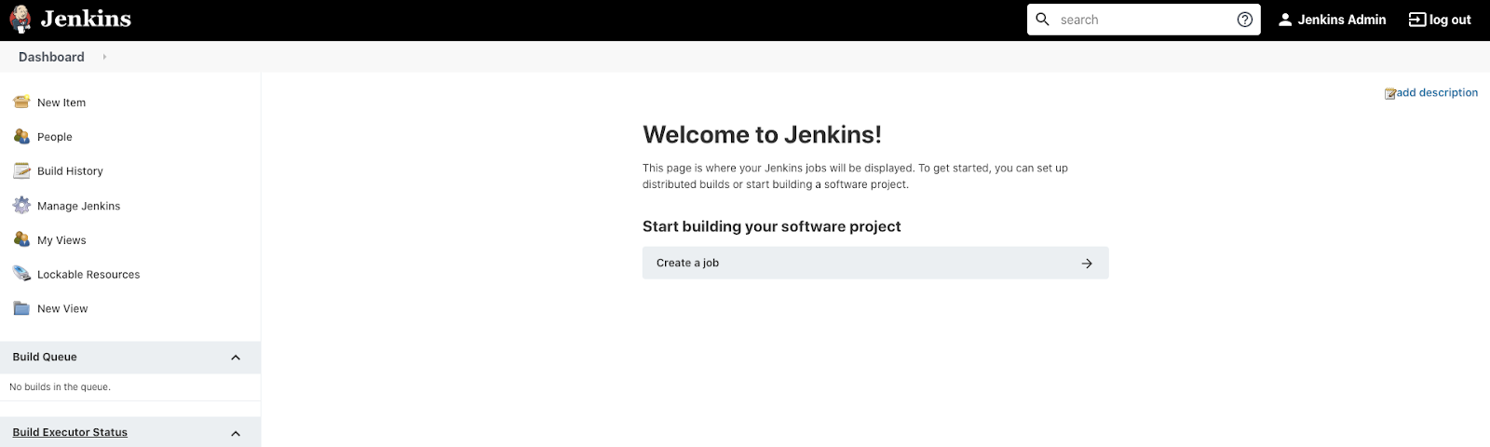Open the Jenkins Admin user profile
The width and height of the screenshot is (1490, 447).
click(1332, 20)
